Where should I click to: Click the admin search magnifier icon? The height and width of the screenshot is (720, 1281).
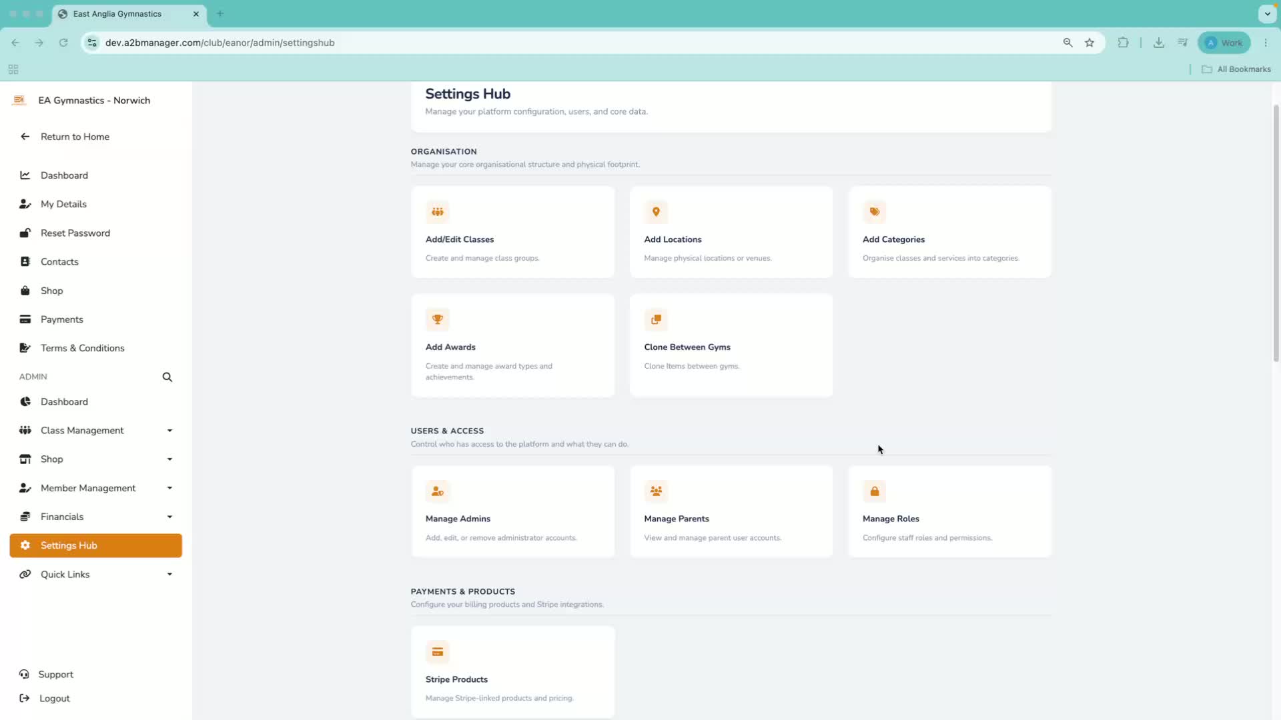pyautogui.click(x=167, y=377)
